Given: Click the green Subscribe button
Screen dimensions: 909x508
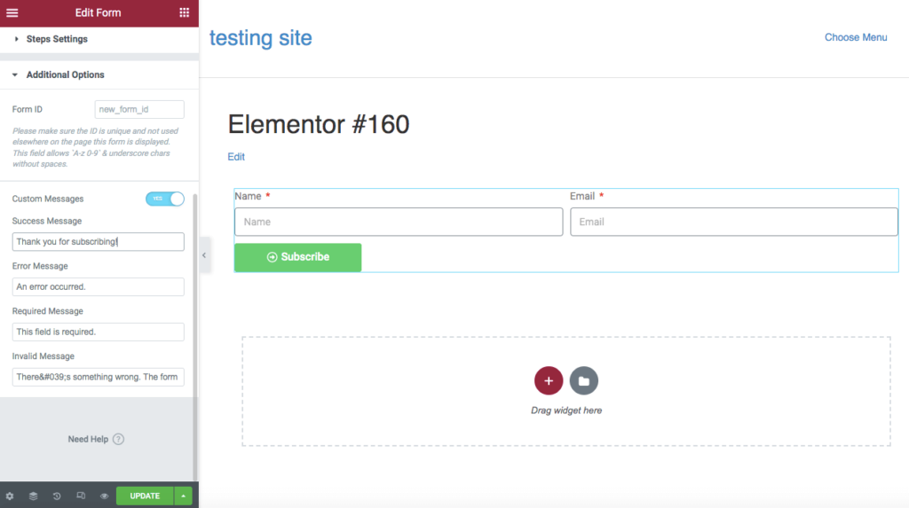Looking at the screenshot, I should 297,257.
